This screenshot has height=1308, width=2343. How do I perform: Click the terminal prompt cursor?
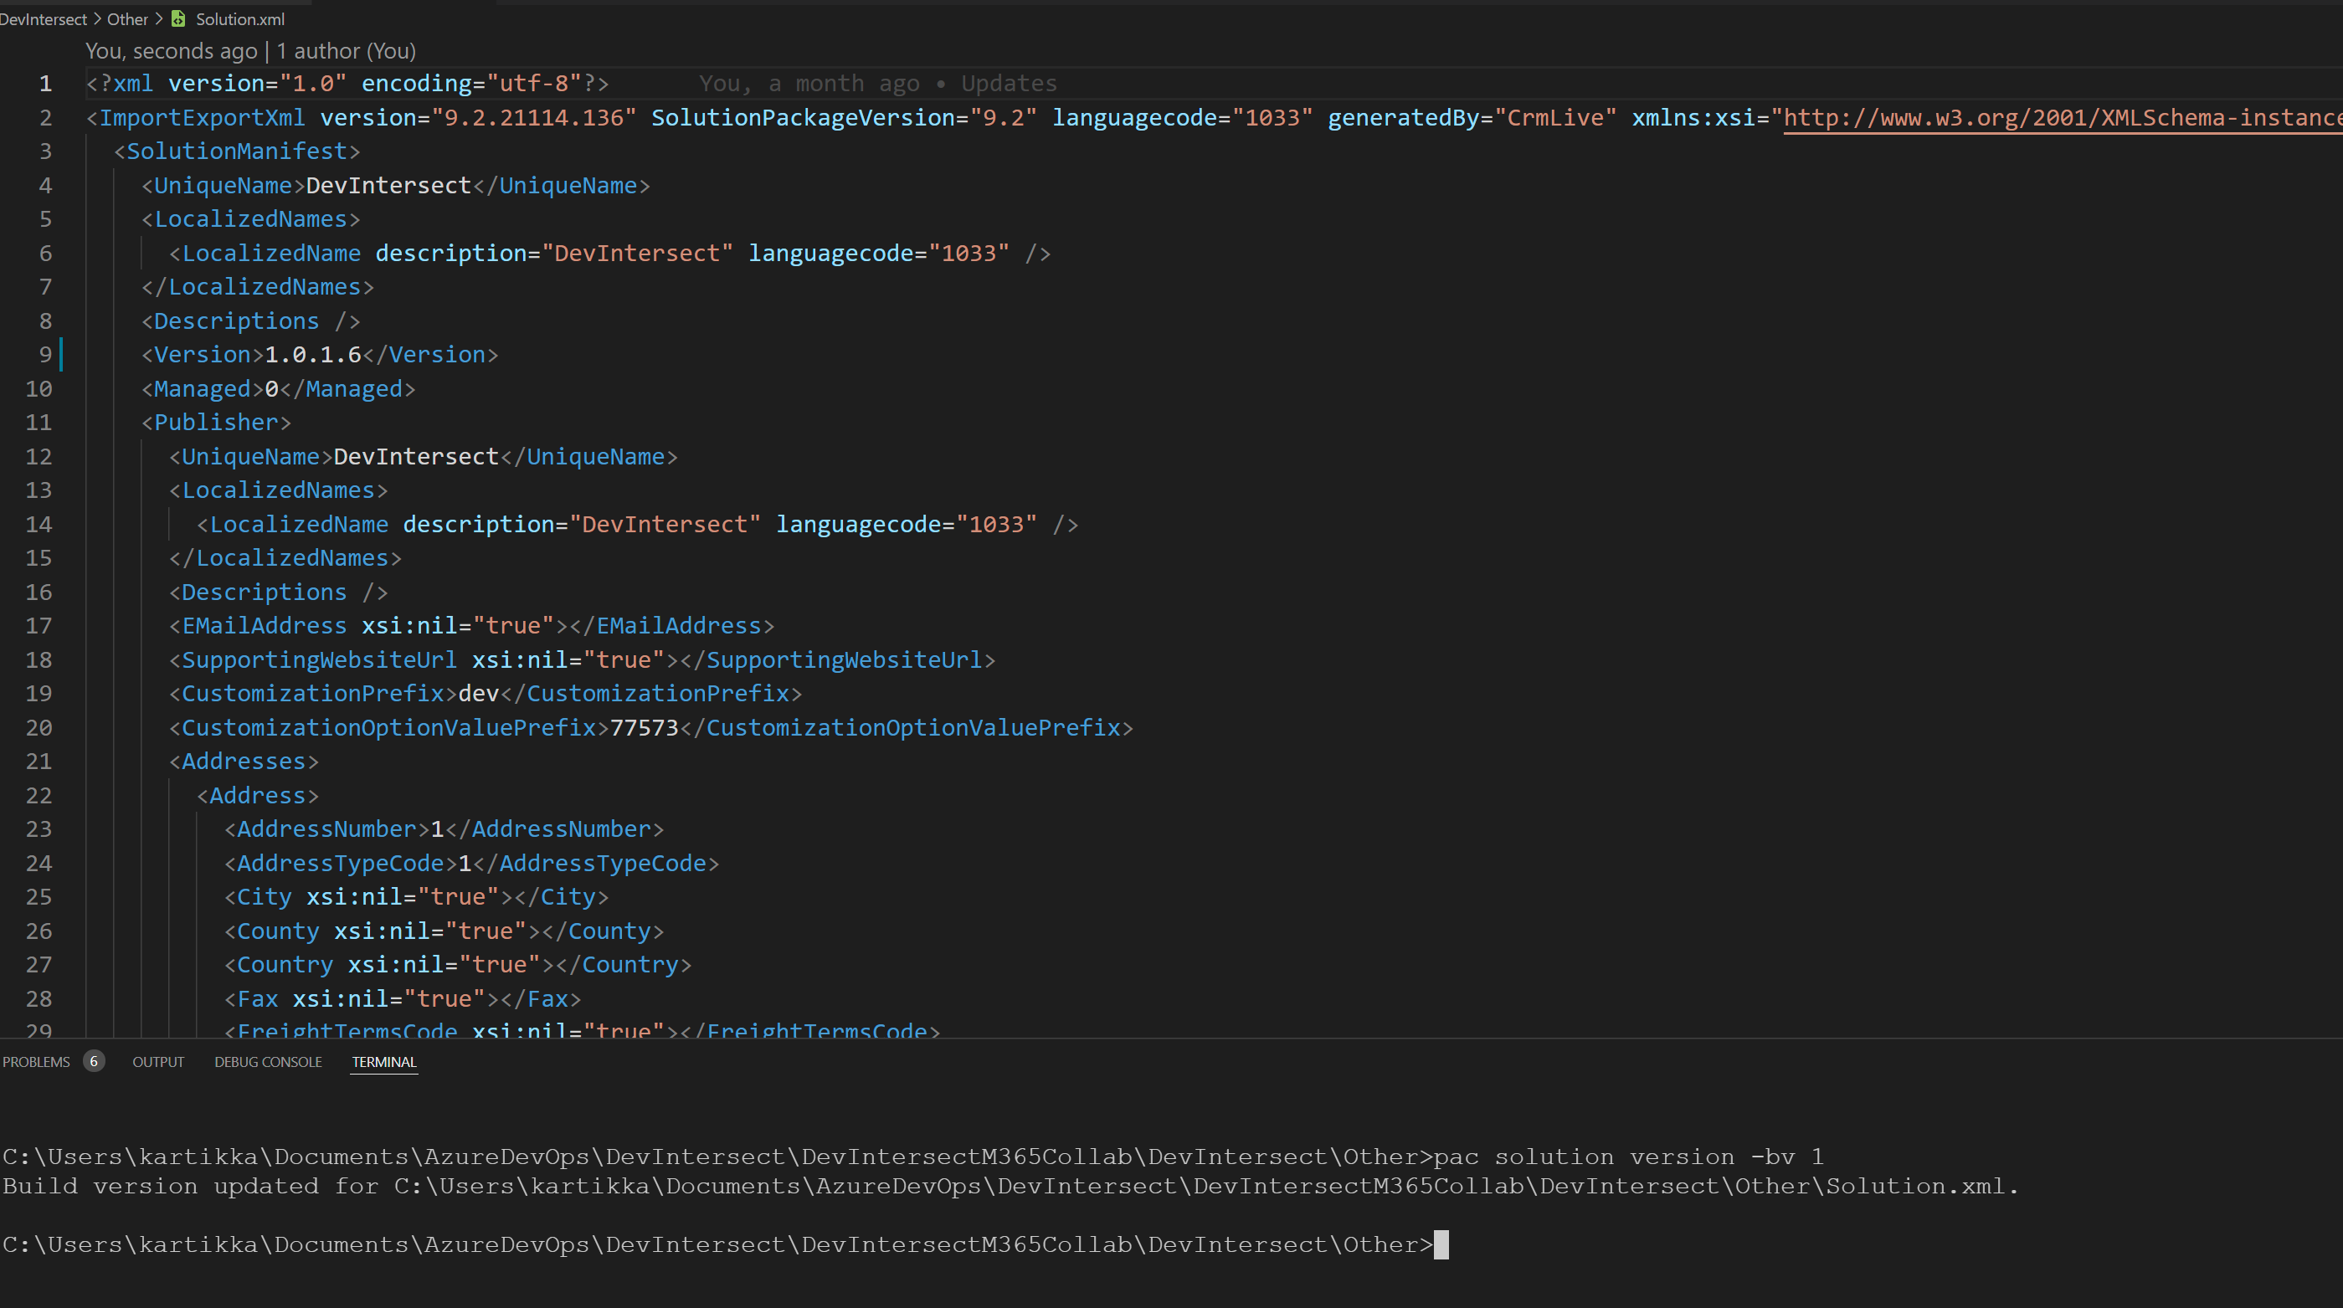tap(1441, 1244)
